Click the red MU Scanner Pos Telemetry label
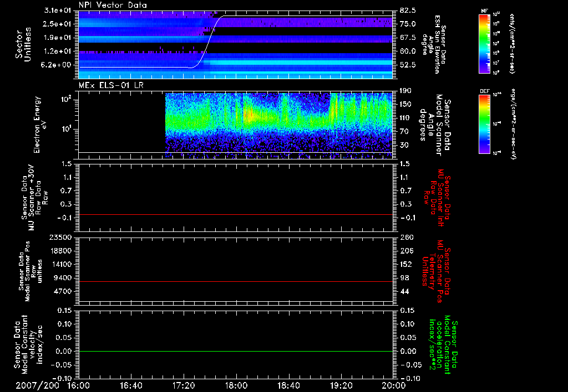This screenshot has height=392, width=568. (x=436, y=271)
